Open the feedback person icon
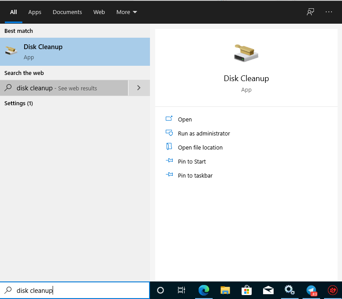Image resolution: width=342 pixels, height=299 pixels. 310,12
